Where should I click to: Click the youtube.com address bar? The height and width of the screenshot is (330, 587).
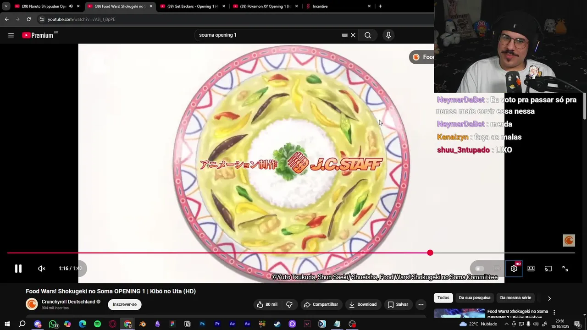[x=234, y=19]
